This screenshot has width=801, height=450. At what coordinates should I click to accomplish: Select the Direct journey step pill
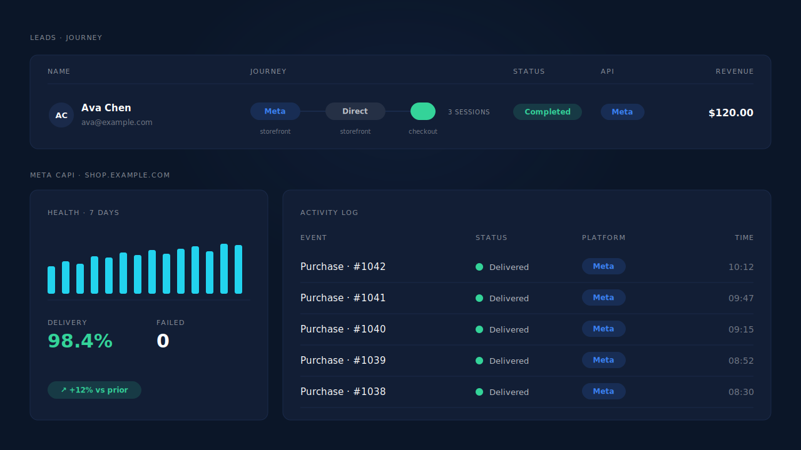tap(355, 111)
